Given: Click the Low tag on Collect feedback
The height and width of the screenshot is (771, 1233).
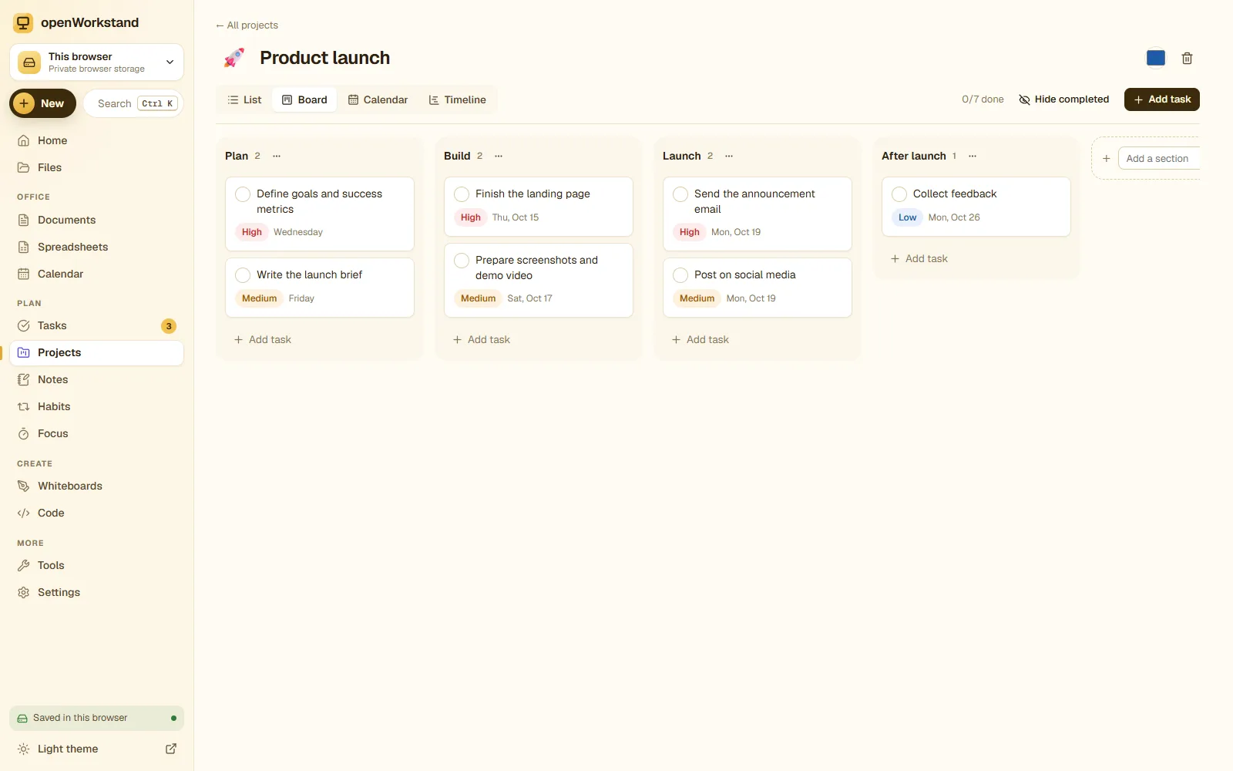Looking at the screenshot, I should (908, 217).
